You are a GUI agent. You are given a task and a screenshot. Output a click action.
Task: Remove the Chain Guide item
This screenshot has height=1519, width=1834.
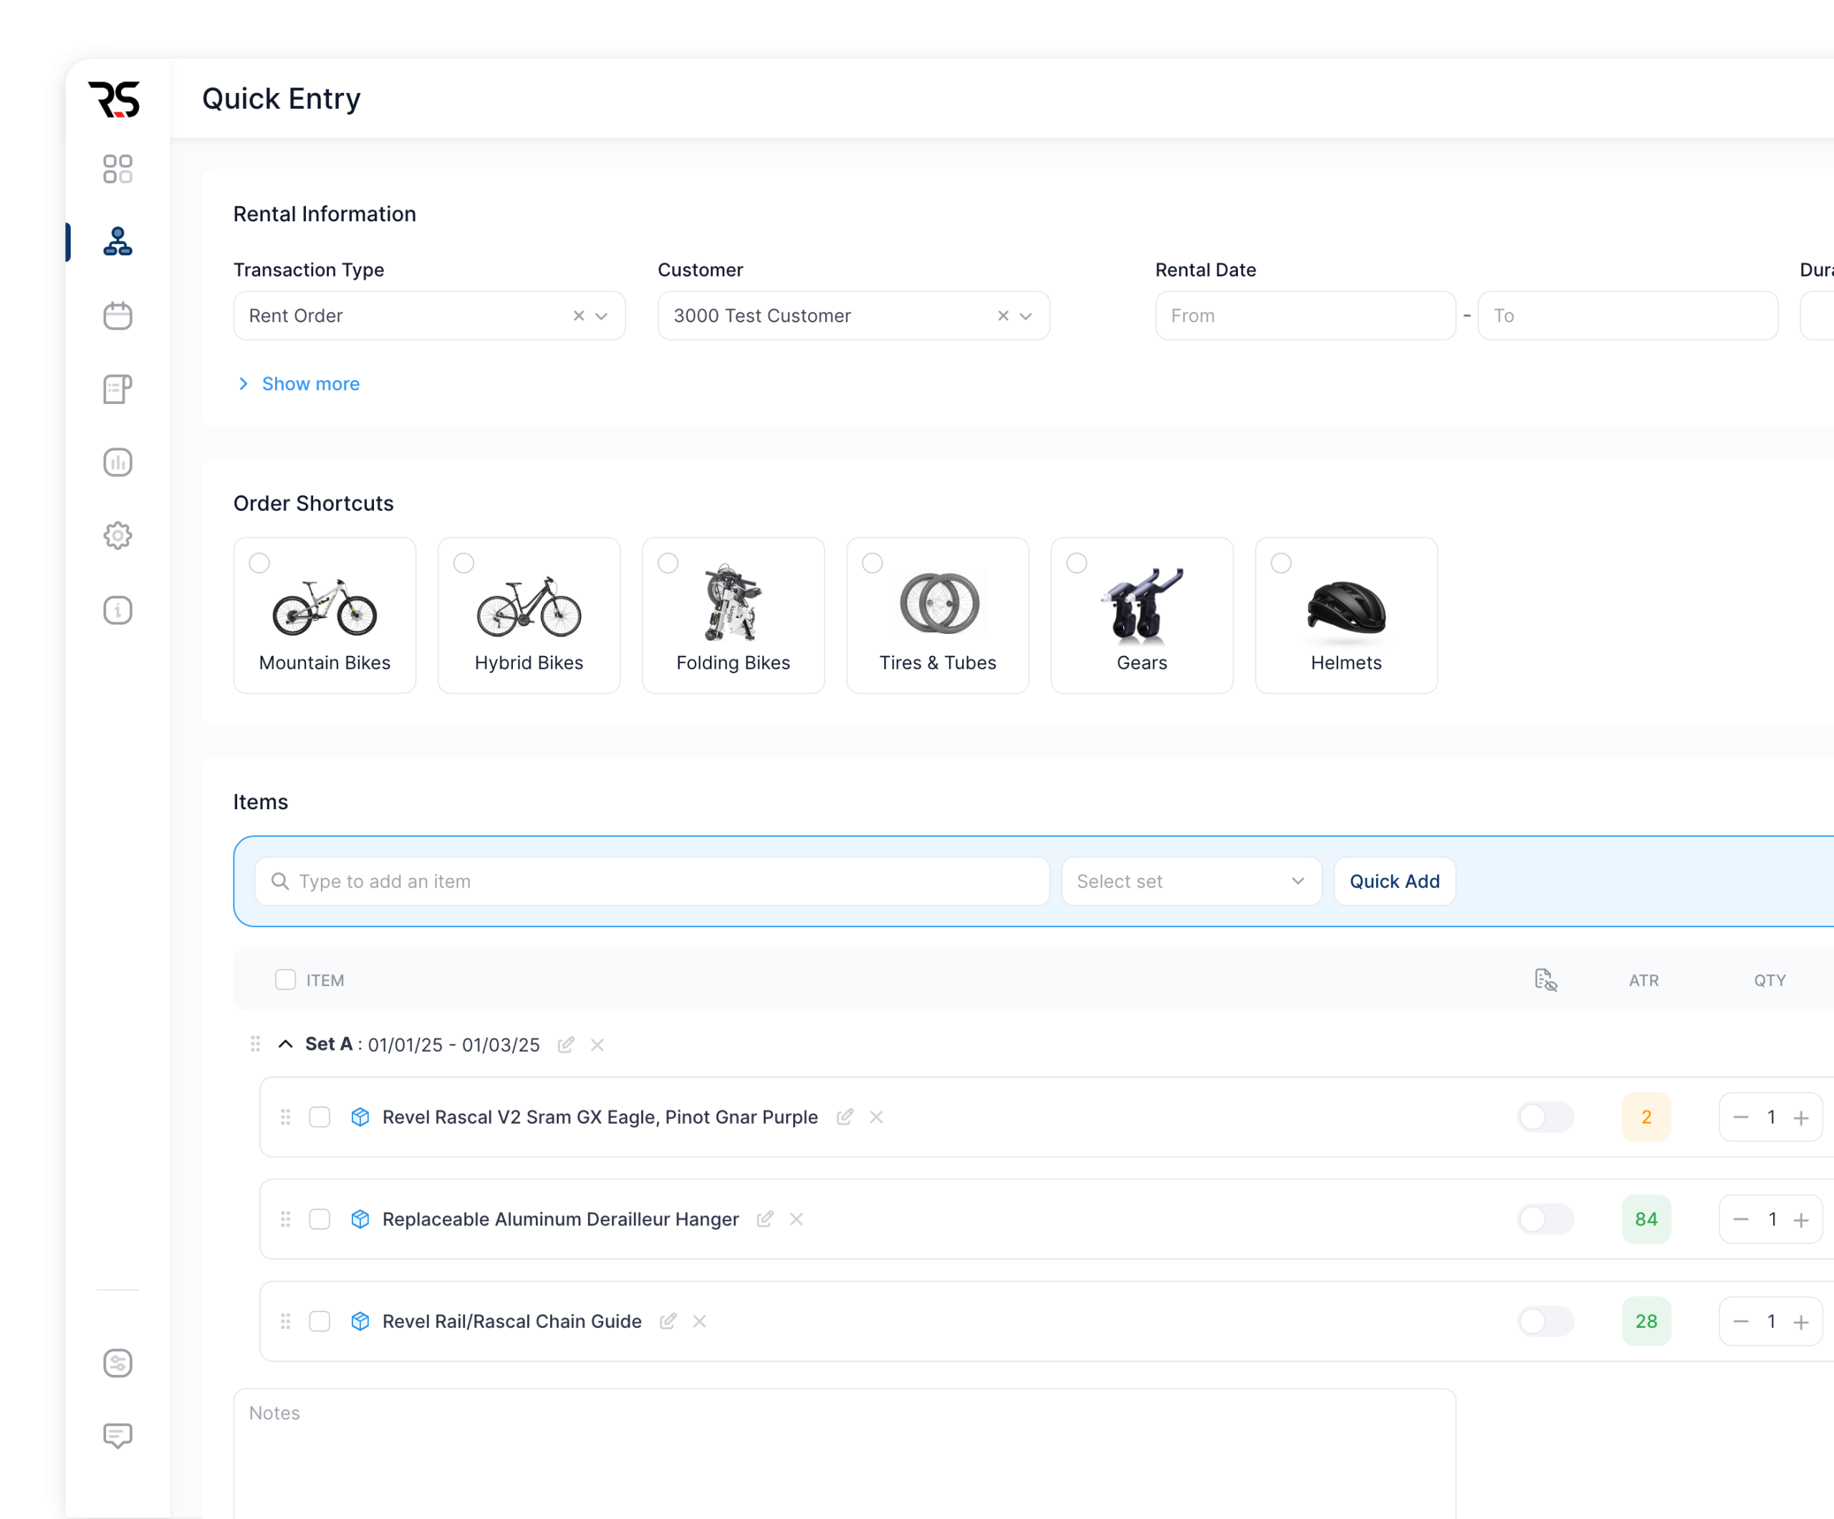(x=699, y=1321)
